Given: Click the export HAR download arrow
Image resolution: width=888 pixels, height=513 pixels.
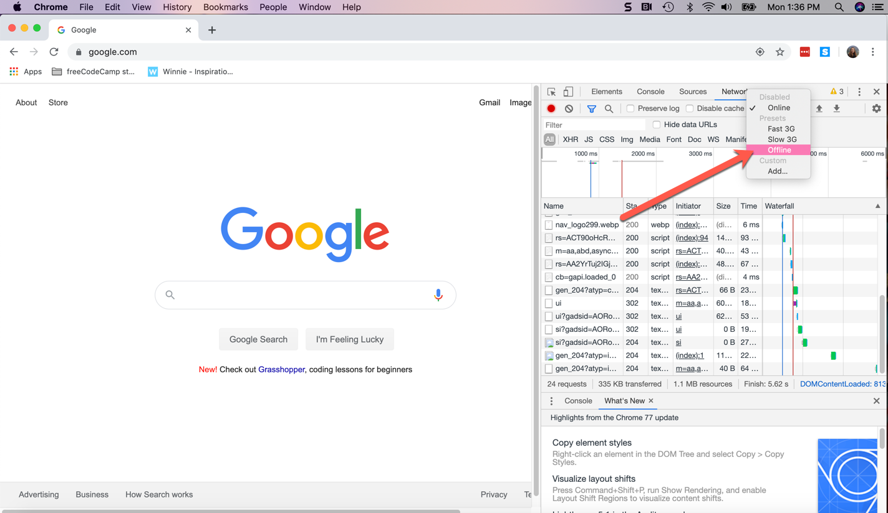Looking at the screenshot, I should 837,108.
